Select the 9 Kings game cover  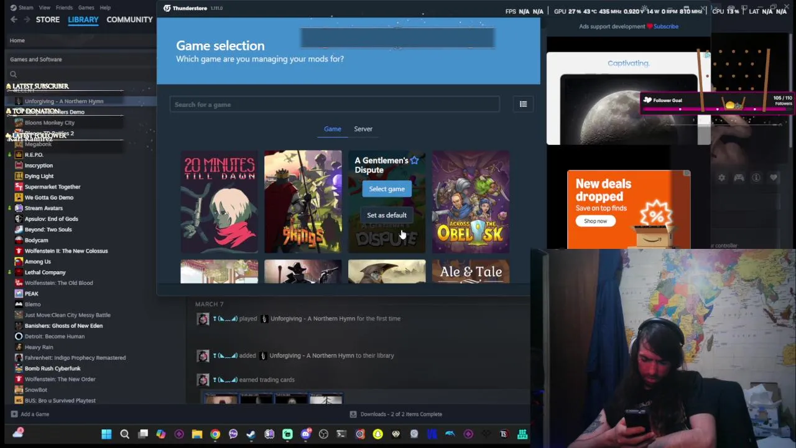(303, 202)
